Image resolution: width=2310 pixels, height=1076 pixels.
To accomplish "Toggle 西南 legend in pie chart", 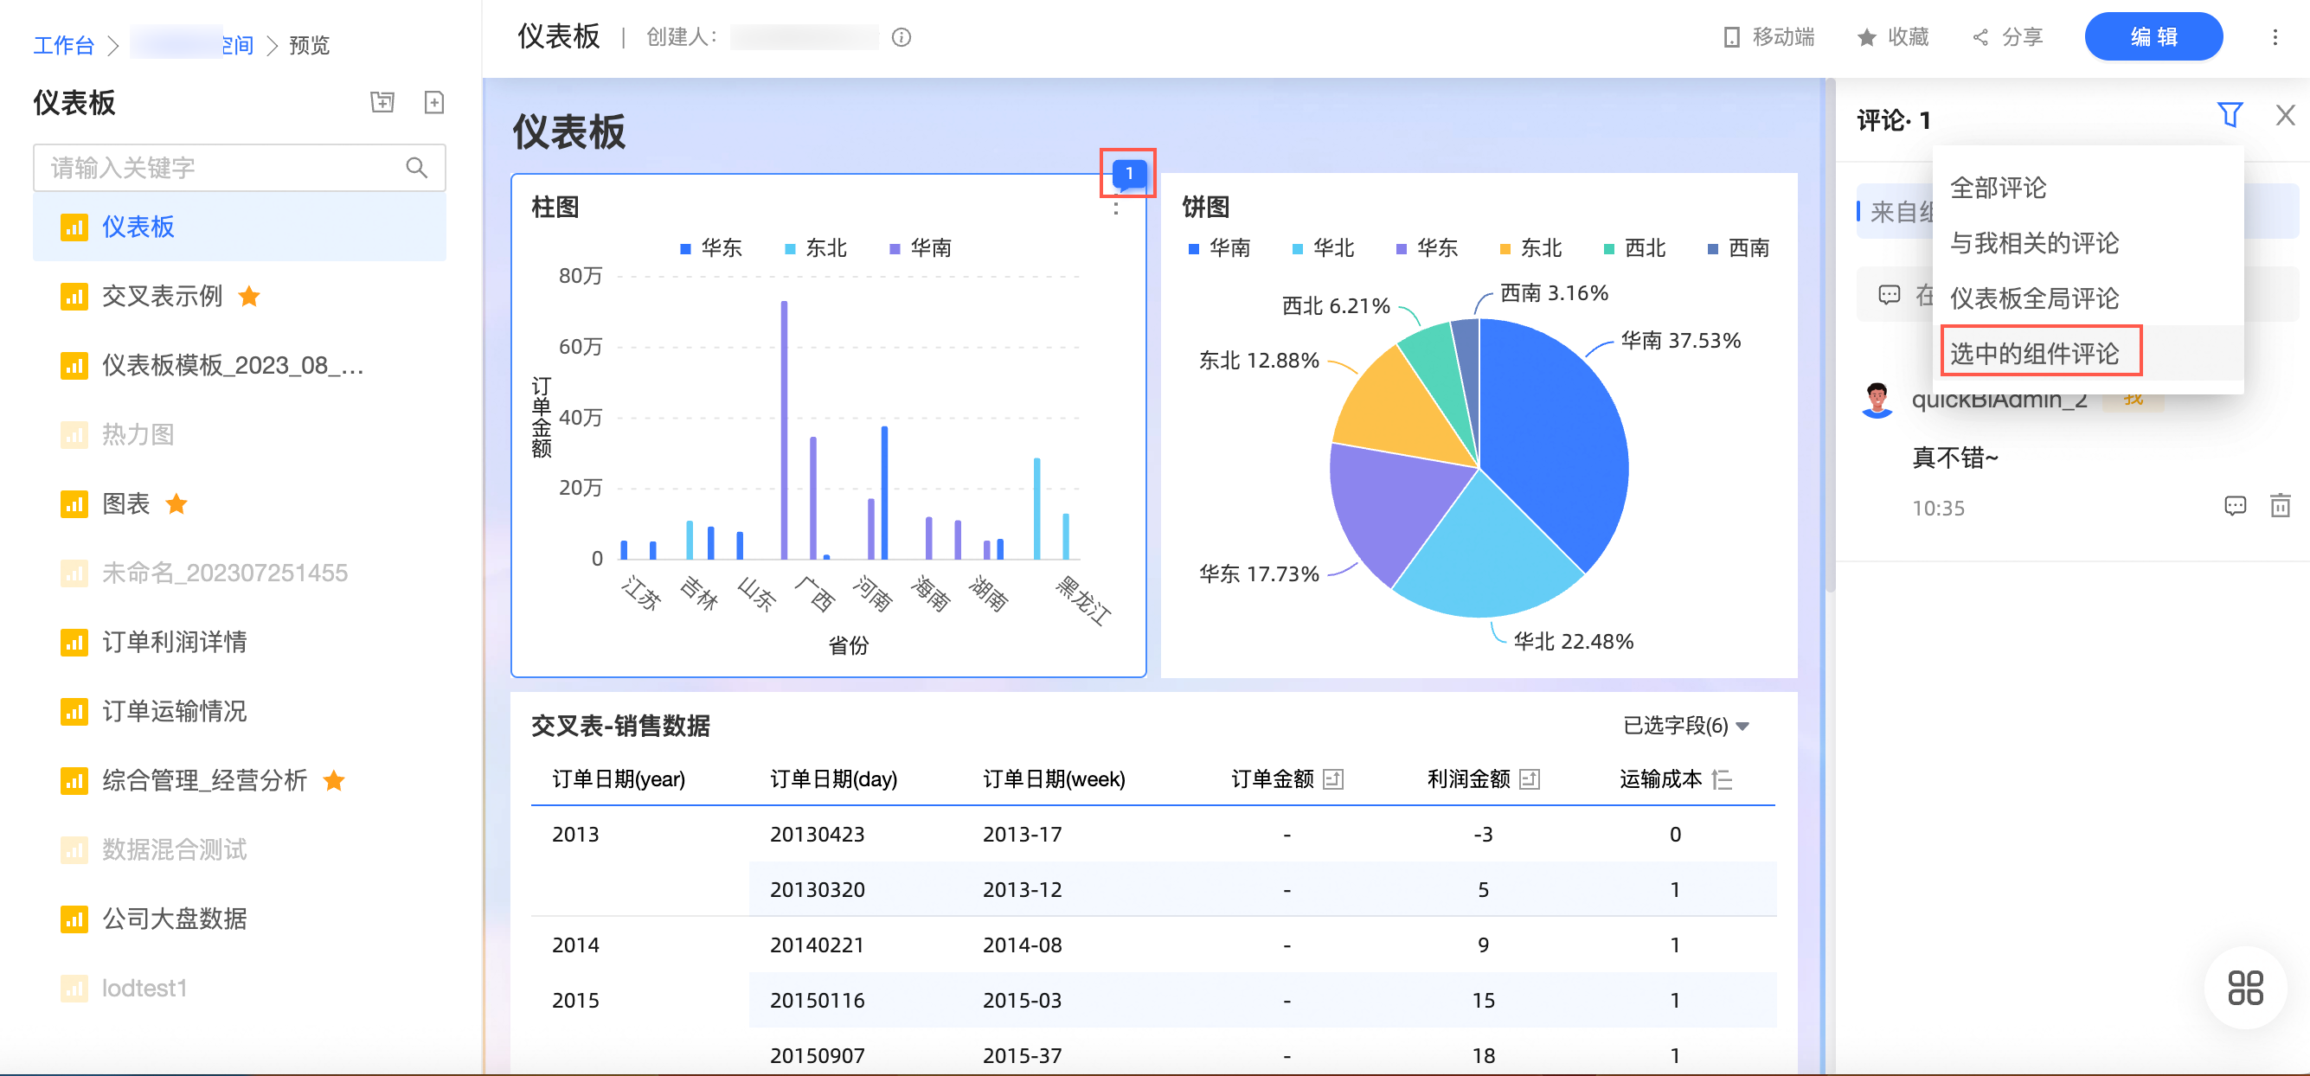I will pyautogui.click(x=1739, y=247).
